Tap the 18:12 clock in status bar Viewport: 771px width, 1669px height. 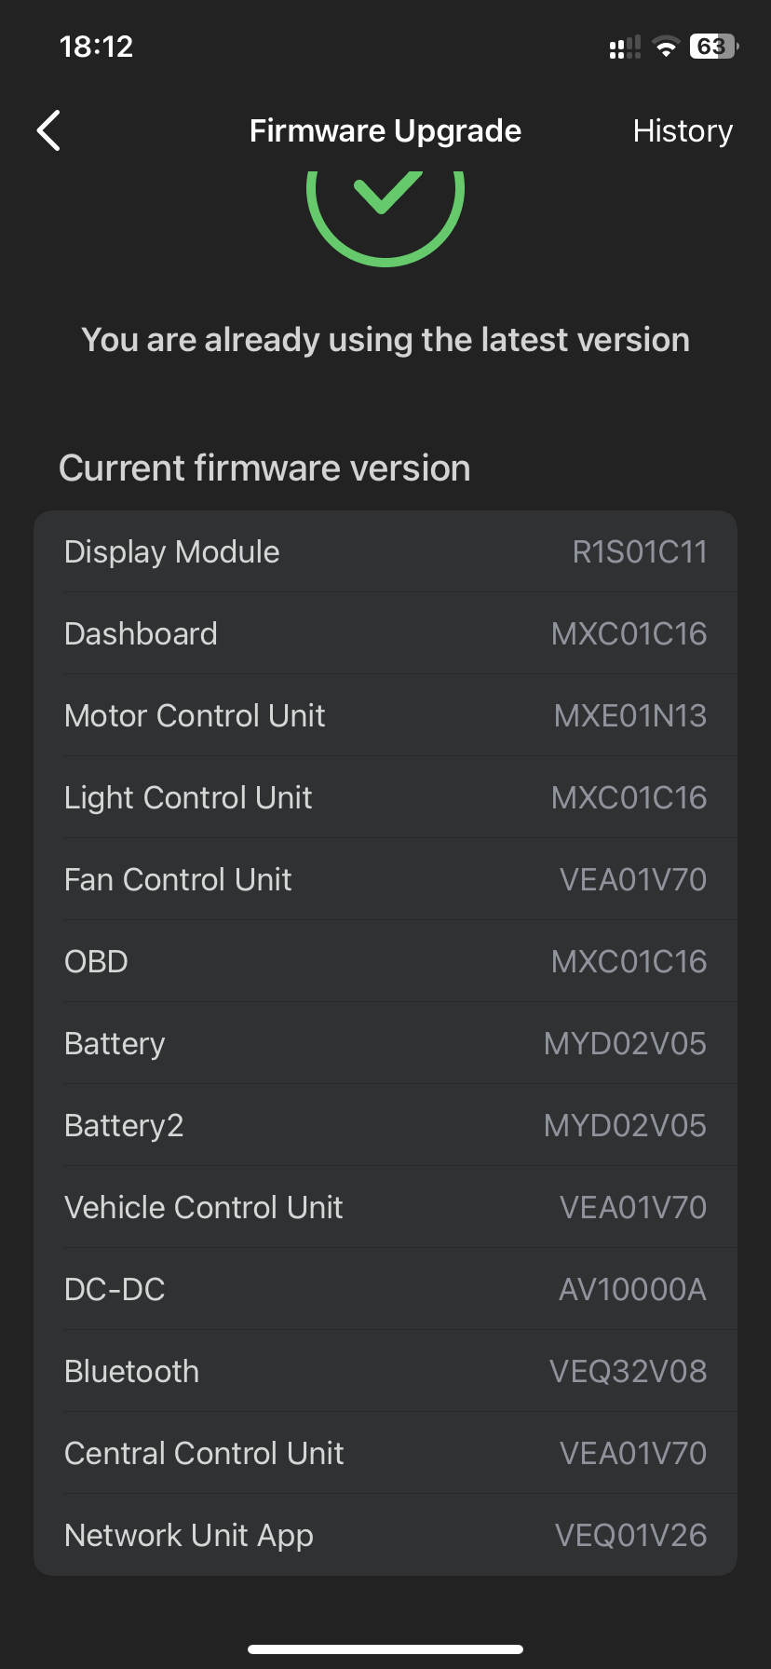[96, 47]
